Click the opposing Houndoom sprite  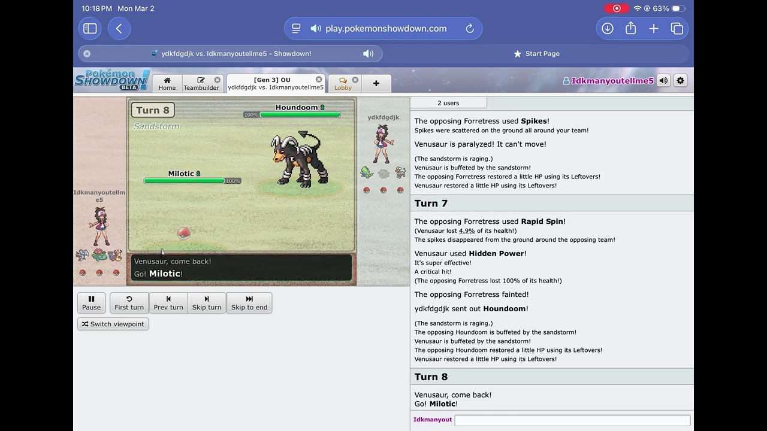point(300,159)
